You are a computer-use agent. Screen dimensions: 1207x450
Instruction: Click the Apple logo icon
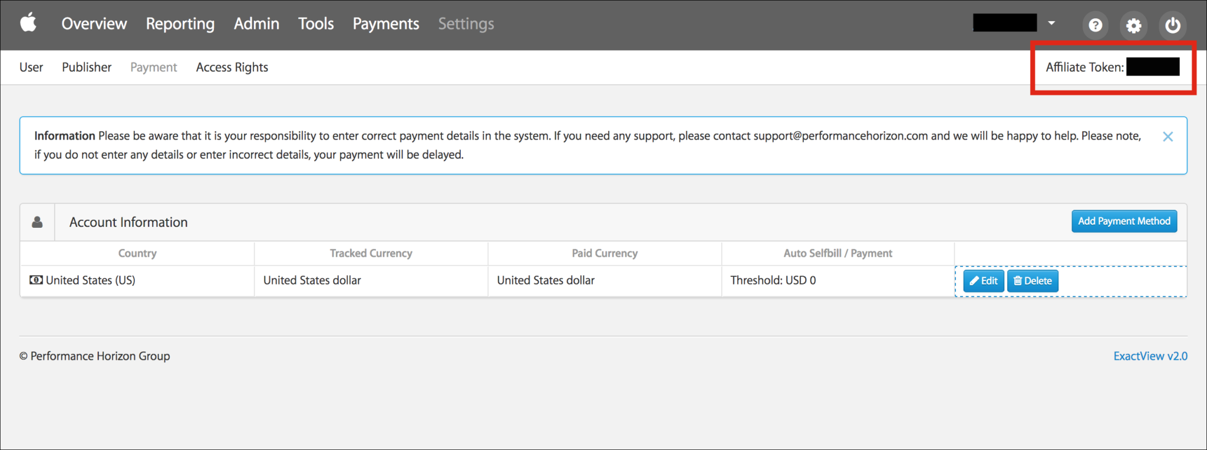28,23
